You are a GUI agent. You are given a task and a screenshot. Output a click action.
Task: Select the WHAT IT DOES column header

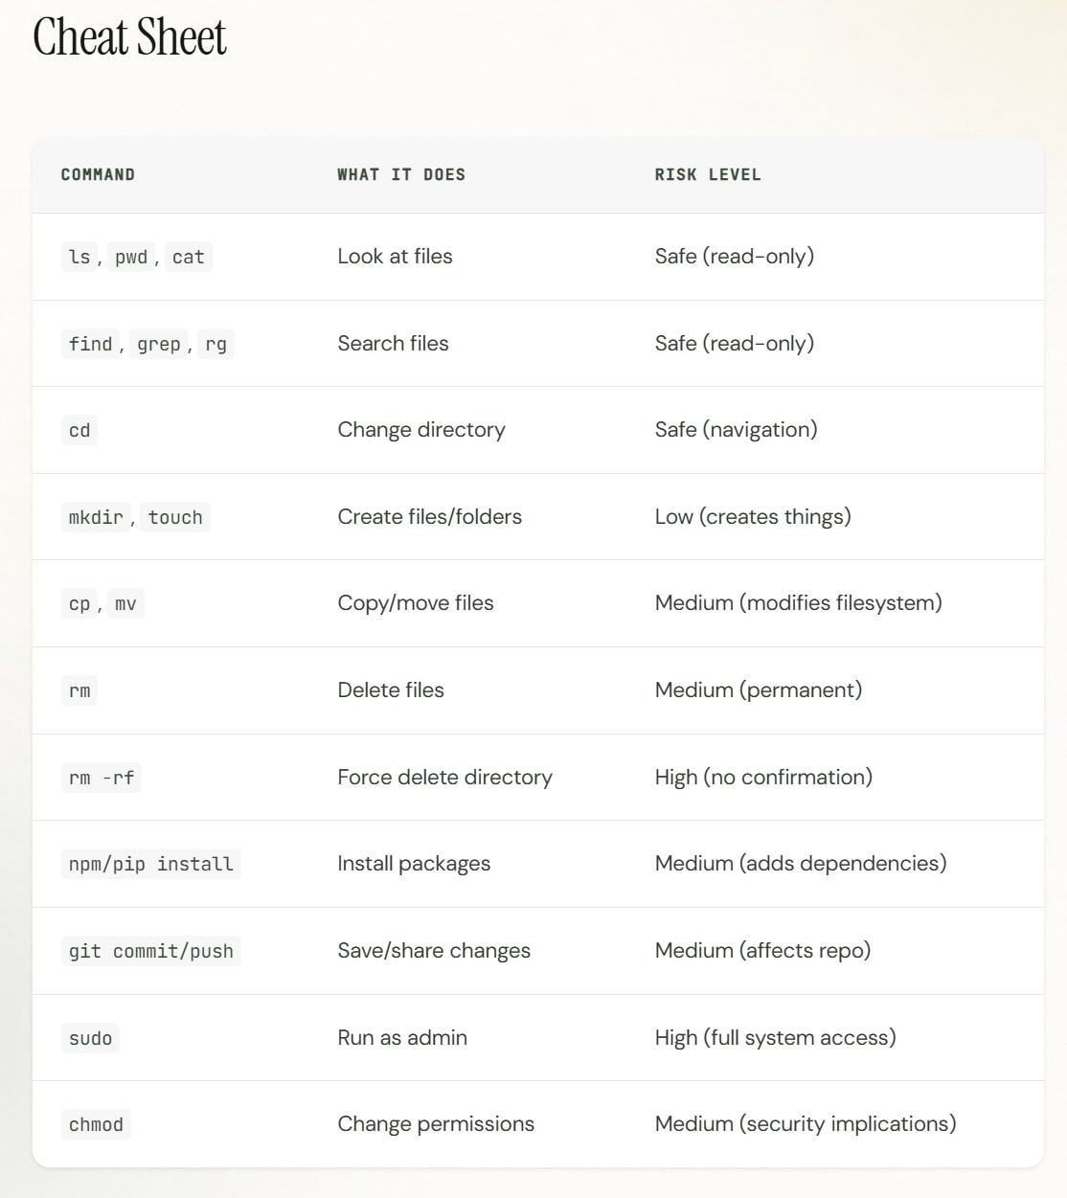pos(401,174)
